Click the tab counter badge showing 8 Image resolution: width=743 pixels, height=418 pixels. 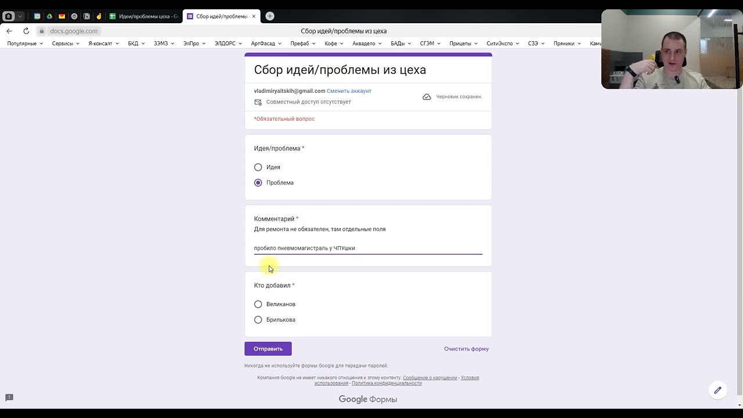(8, 16)
